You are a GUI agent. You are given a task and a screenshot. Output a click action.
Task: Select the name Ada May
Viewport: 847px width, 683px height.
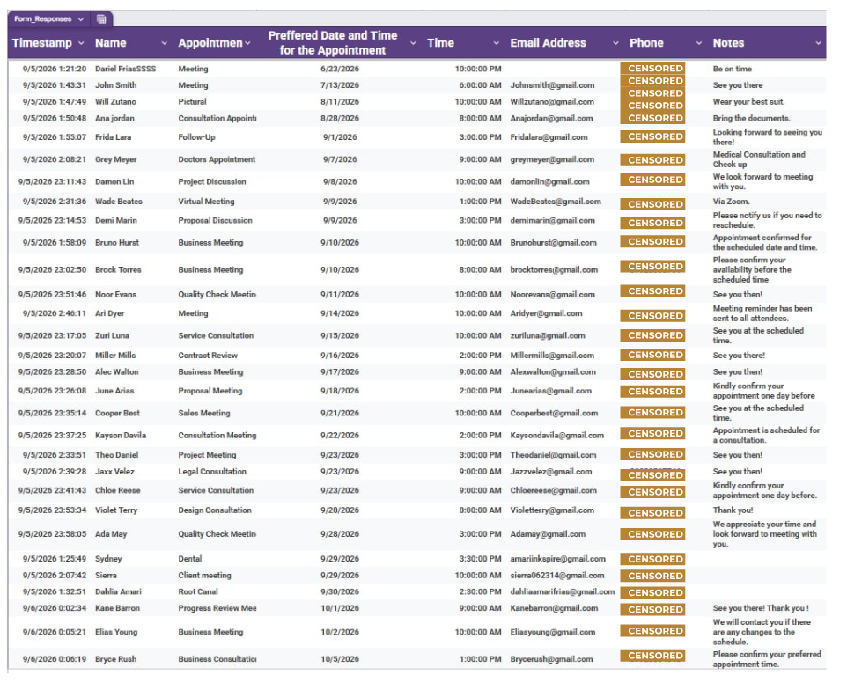point(111,534)
